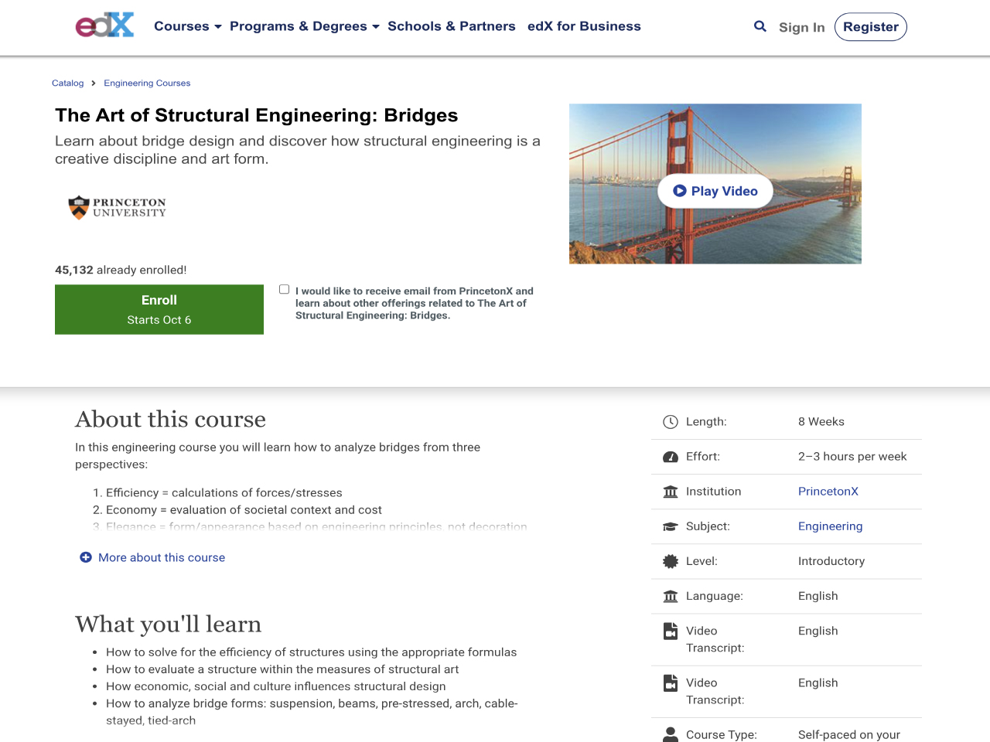Expand the Courses dropdown menu
Image resolution: width=990 pixels, height=742 pixels.
pos(188,26)
